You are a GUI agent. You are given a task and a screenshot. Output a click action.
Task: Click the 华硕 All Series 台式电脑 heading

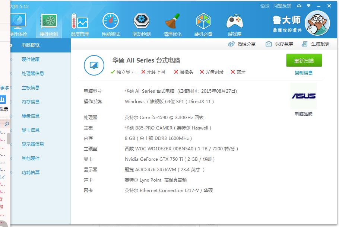pyautogui.click(x=146, y=61)
